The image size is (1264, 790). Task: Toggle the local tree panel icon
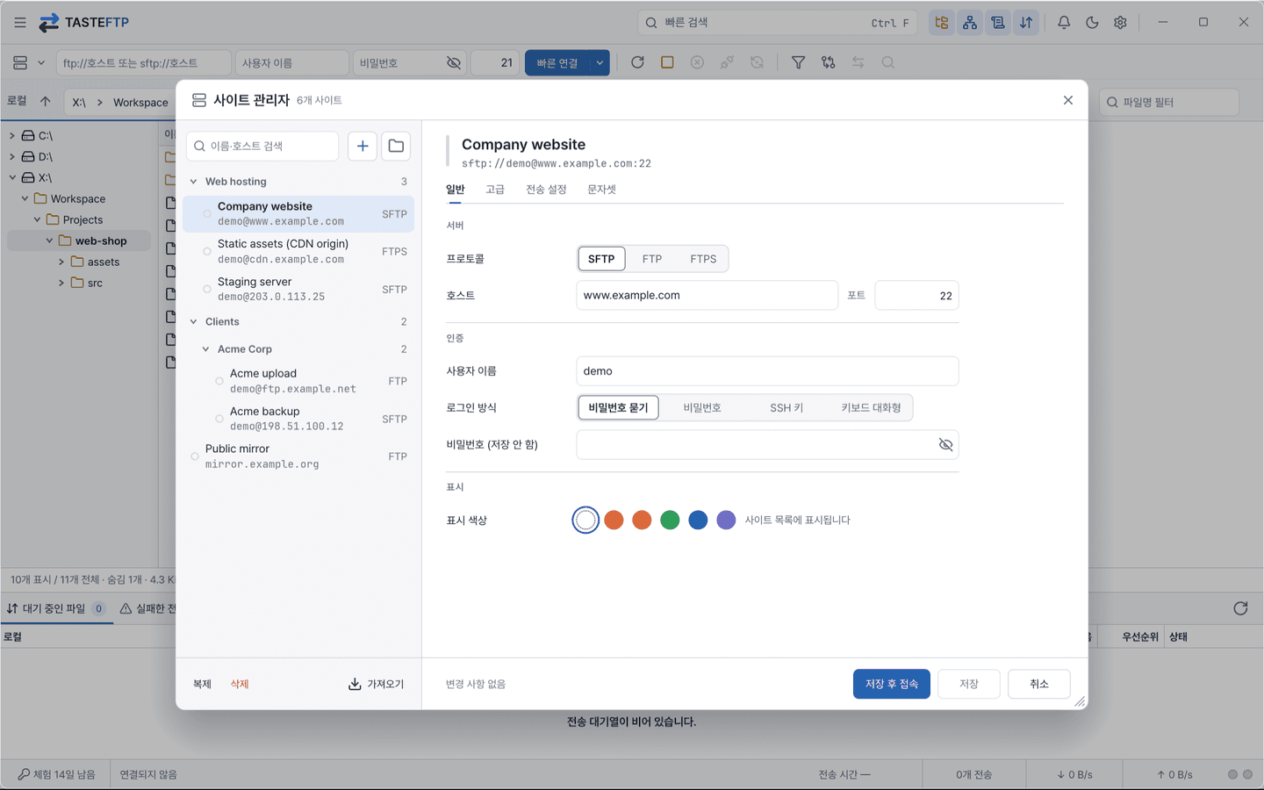(x=942, y=23)
